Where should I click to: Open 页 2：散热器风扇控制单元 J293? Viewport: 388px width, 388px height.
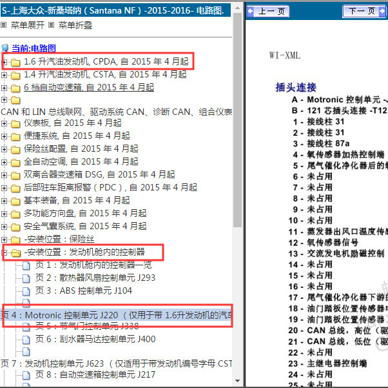tap(95, 278)
